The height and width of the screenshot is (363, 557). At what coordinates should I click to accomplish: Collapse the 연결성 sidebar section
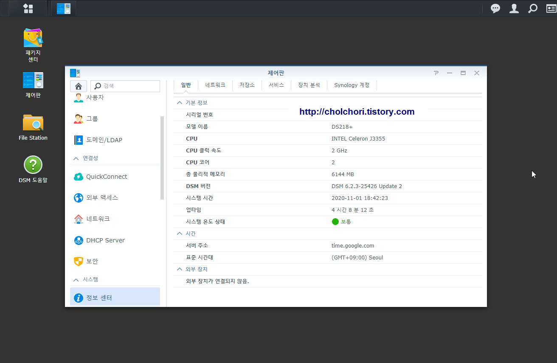coord(76,158)
